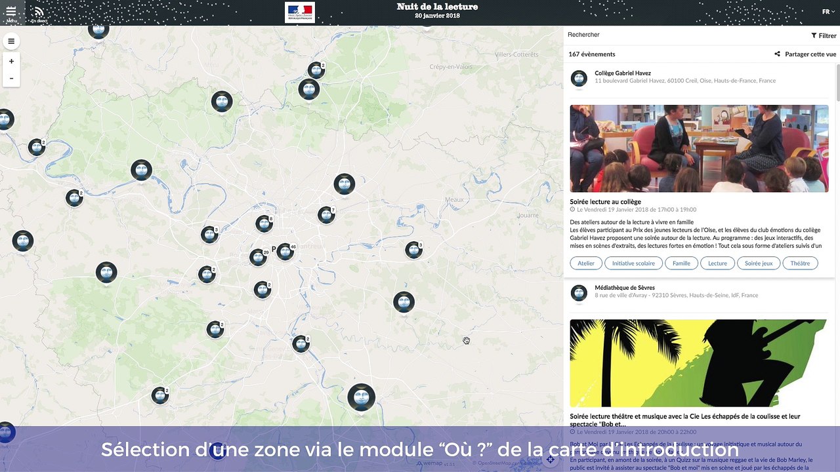Open the main Menu hamburger
840x472 pixels.
[x=11, y=12]
